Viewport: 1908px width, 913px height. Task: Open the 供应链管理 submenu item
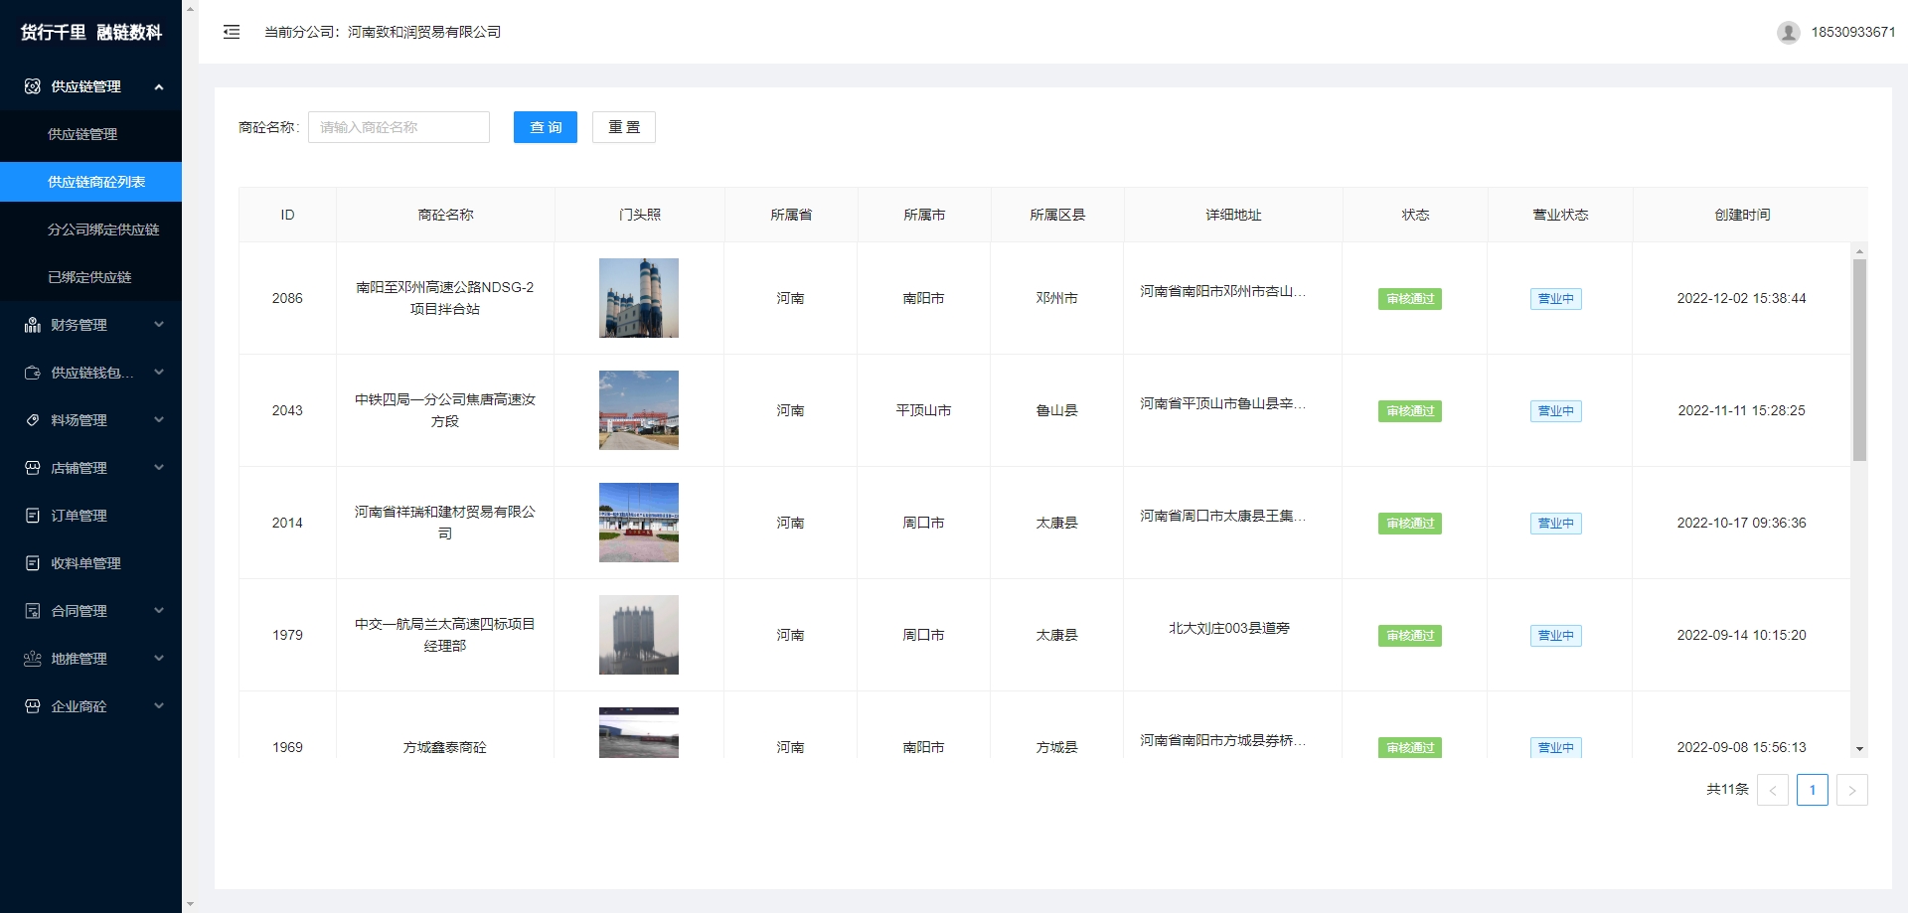pos(90,134)
